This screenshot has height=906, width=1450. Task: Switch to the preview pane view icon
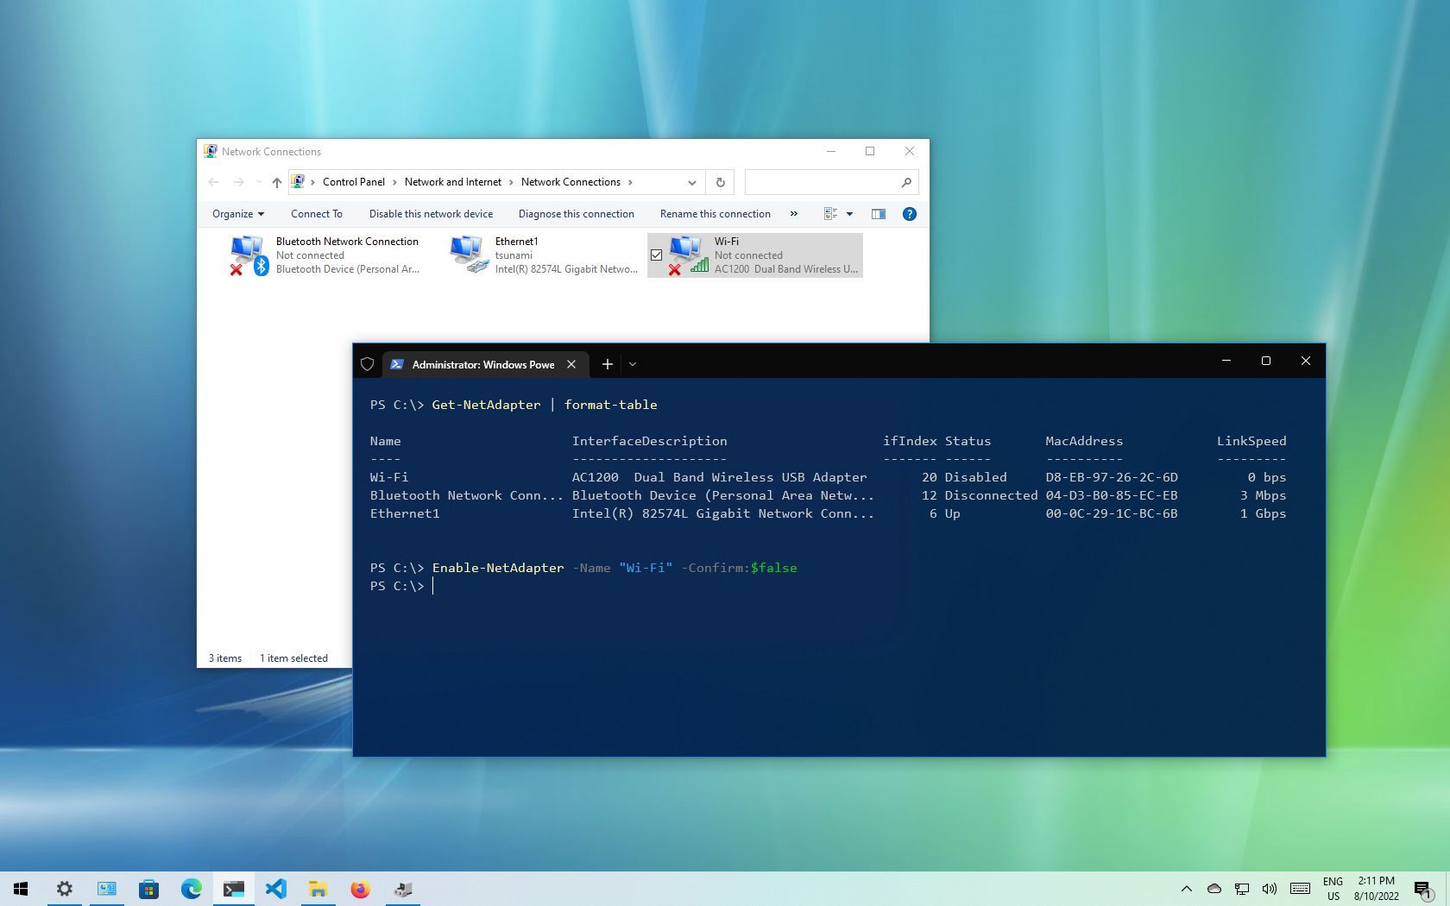879,213
